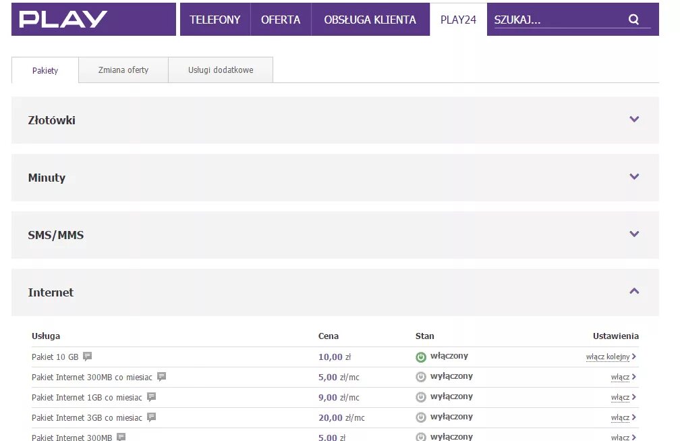
Task: Click power icon of Pakiet Internet 3GB co miesiac
Action: click(x=421, y=417)
